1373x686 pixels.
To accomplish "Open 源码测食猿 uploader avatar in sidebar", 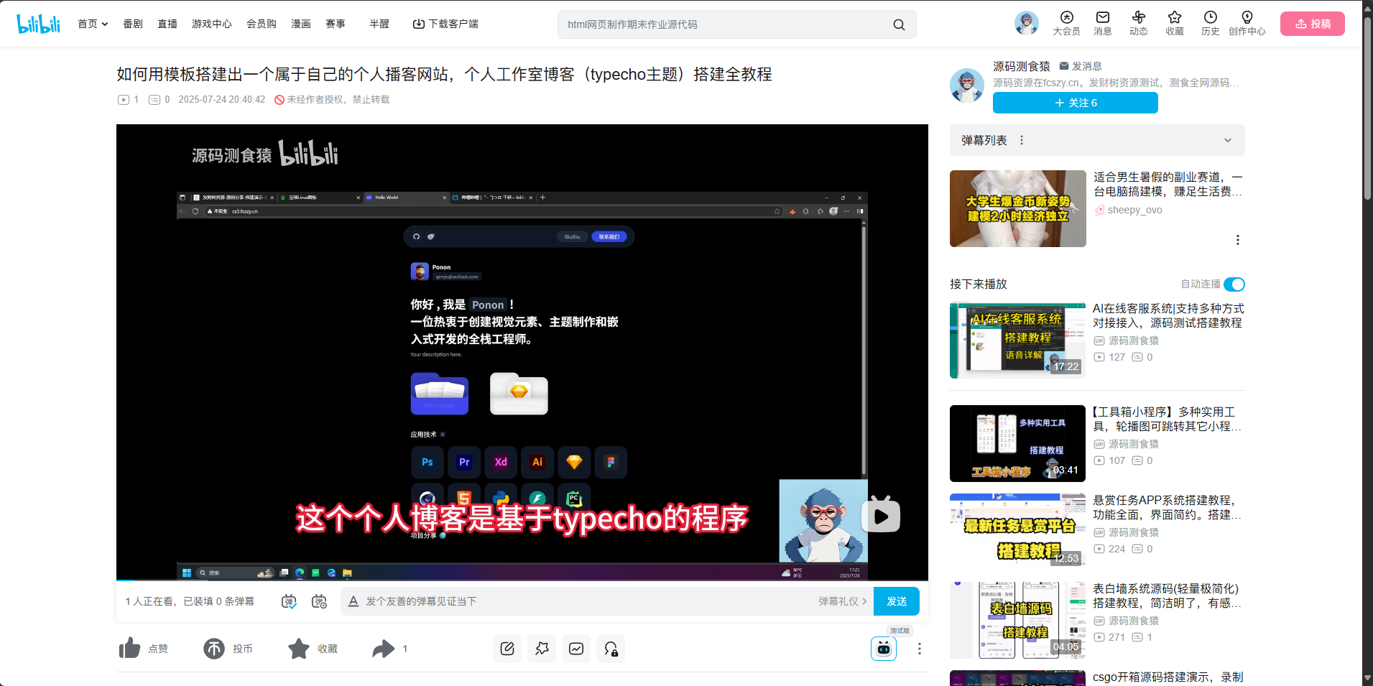I will point(967,85).
